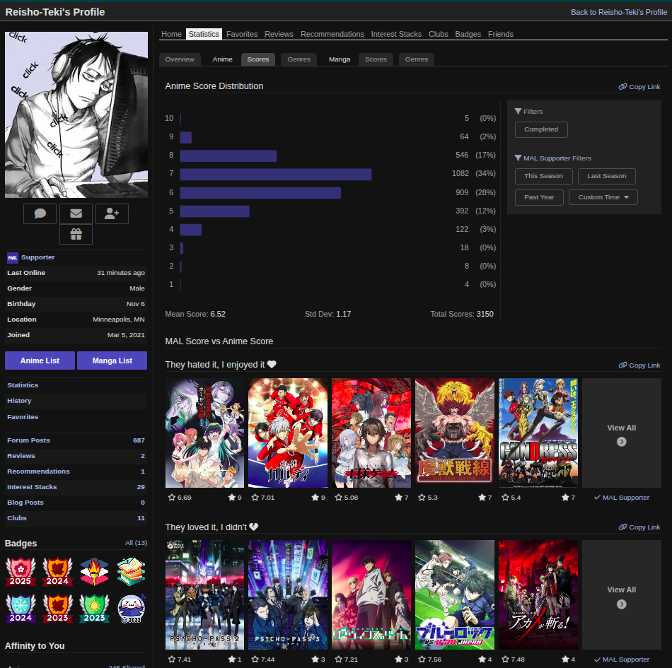The height and width of the screenshot is (668, 672).
Task: Send a message via envelope icon
Action: [x=76, y=213]
